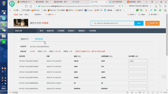The image size is (168, 94).
Task: Click the Windows Start orb
Action: (4, 3)
